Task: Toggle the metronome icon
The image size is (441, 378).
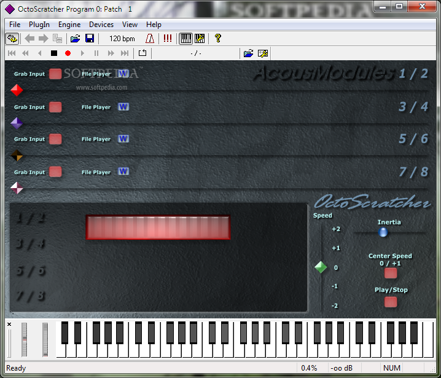Action: [150, 39]
